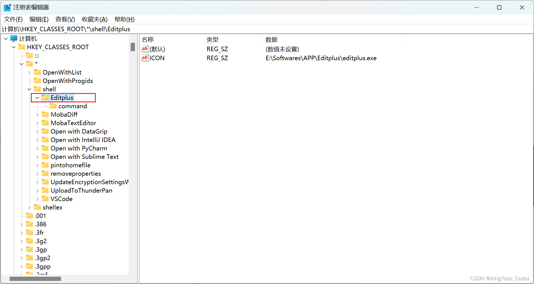Collapse the 计算机 root node
This screenshot has height=284, width=534.
point(6,39)
